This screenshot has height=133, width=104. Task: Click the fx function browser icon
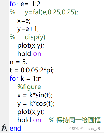pyautogui.click(x=4, y=128)
